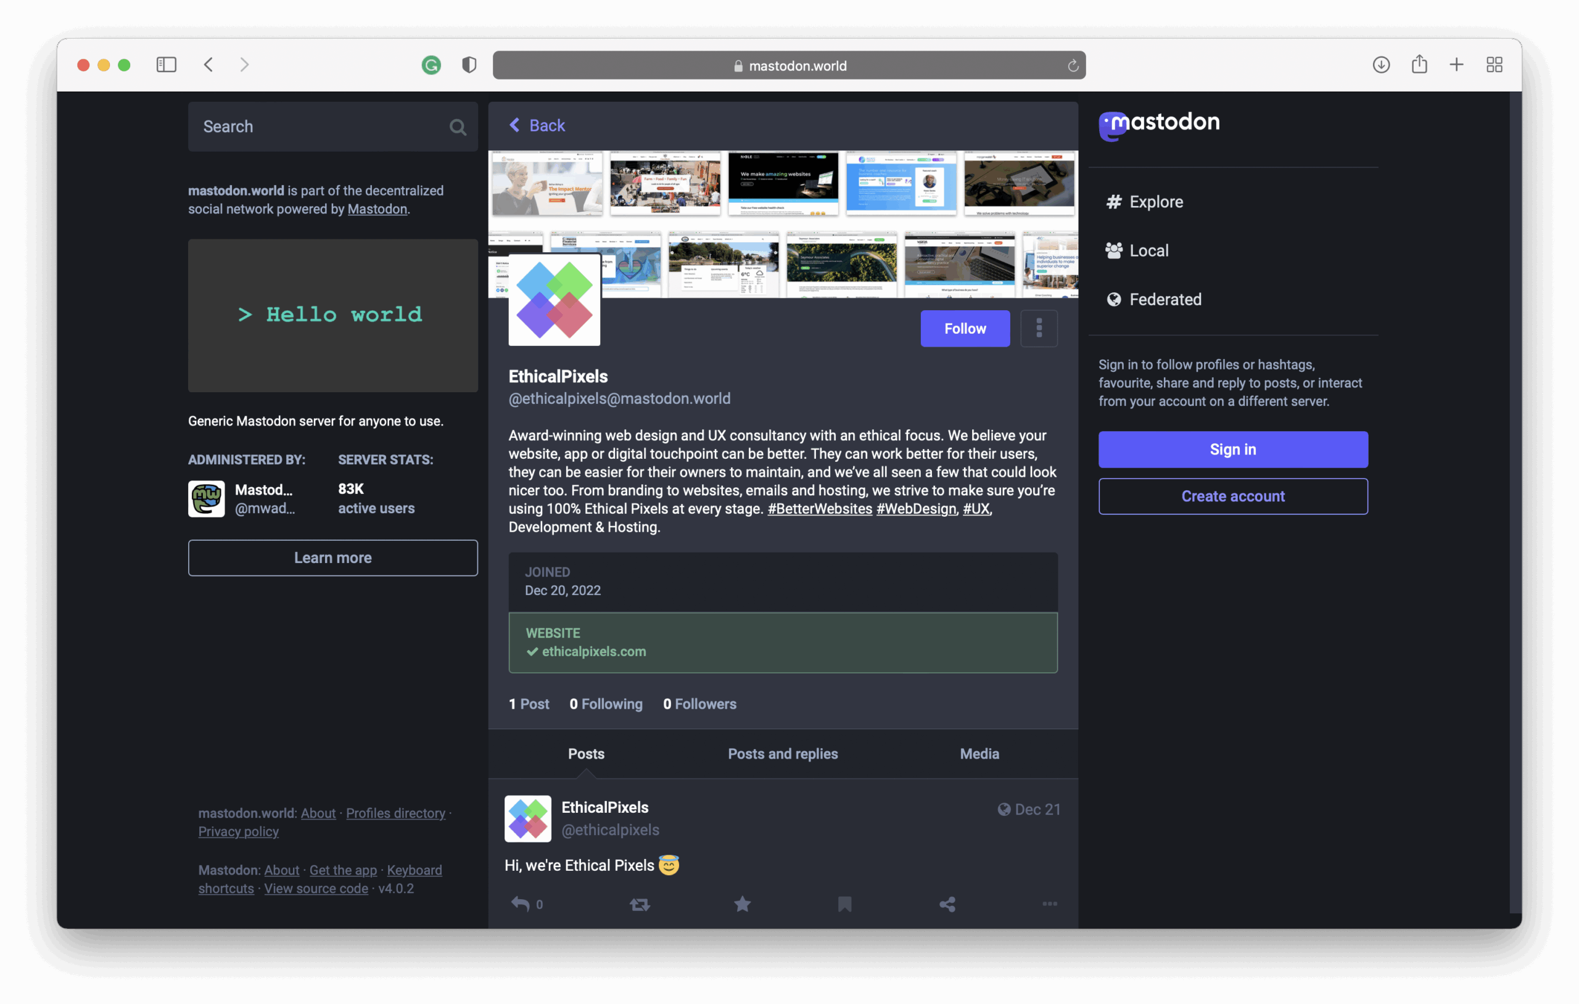Click the reply icon on the post

520,903
